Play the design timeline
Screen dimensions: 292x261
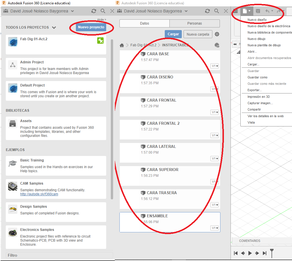point(250,253)
